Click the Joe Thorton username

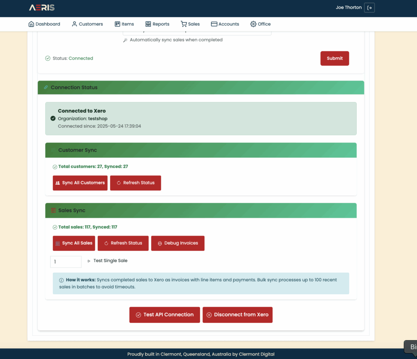[x=349, y=7]
